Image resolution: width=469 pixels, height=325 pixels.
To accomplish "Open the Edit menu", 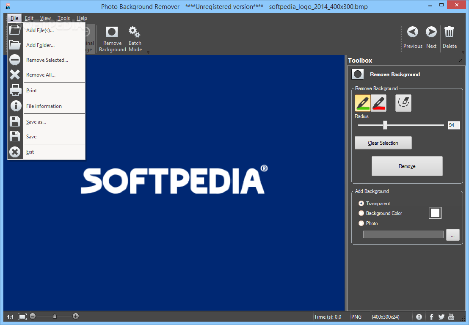I will coord(29,18).
